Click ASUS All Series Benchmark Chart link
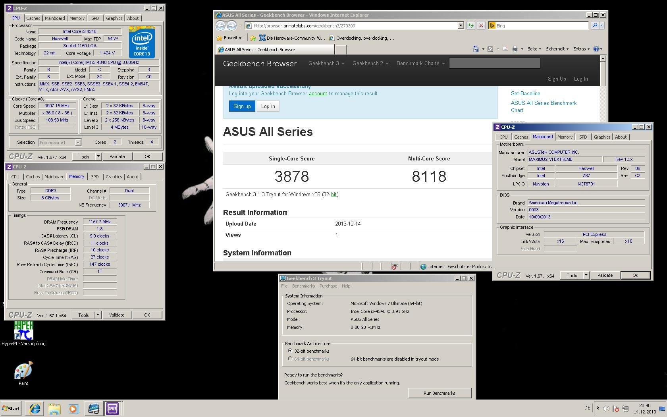The width and height of the screenshot is (667, 417). (x=544, y=106)
